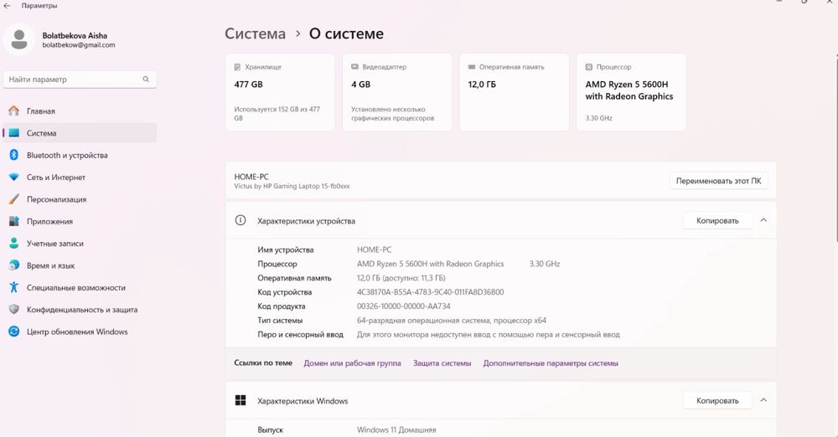This screenshot has width=838, height=437.
Task: Select the Персонализация brush icon
Action: [13, 199]
